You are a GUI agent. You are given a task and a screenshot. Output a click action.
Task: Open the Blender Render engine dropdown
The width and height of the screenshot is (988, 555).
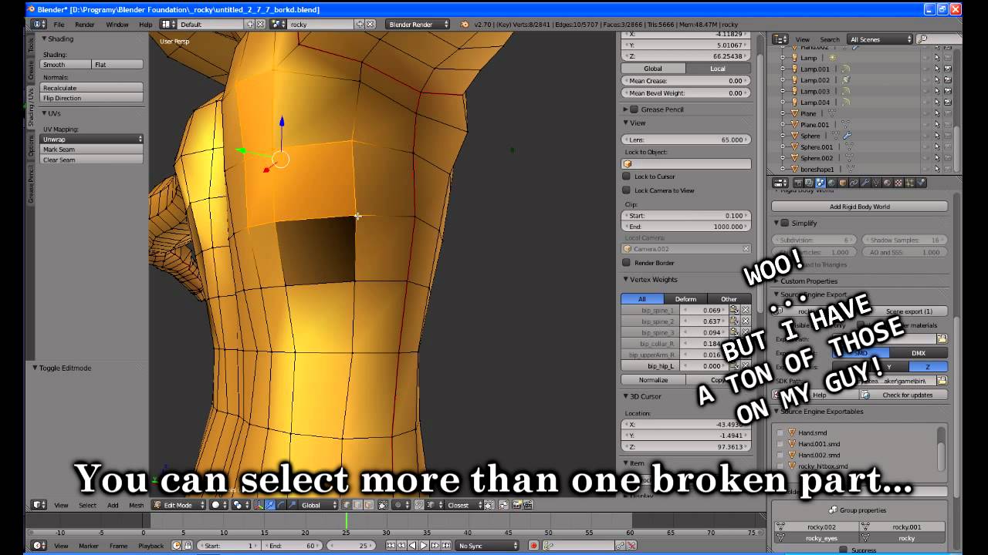[x=418, y=24]
